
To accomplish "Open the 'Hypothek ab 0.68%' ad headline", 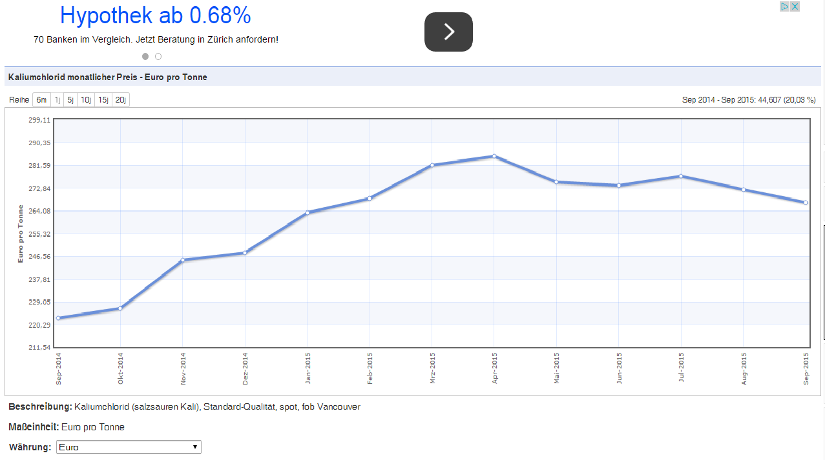I will click(155, 15).
